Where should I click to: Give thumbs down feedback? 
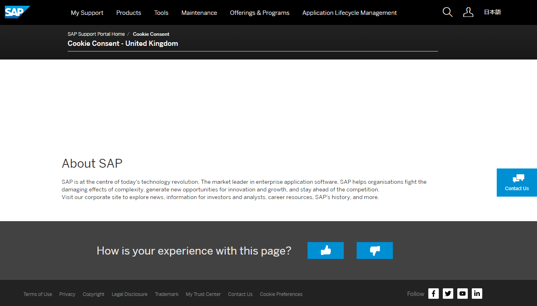(375, 251)
